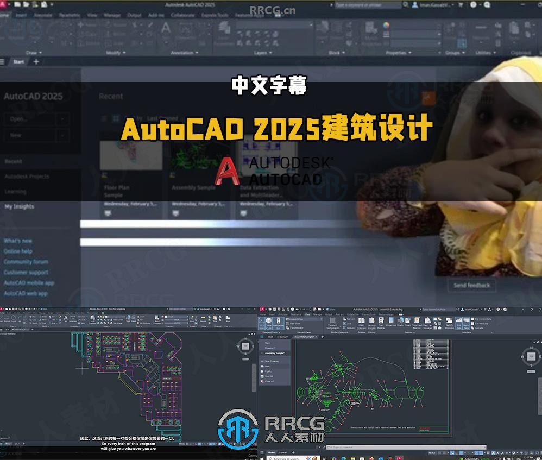Expand Properties panel dropdown in Start window
The image size is (542, 460).
(398, 53)
